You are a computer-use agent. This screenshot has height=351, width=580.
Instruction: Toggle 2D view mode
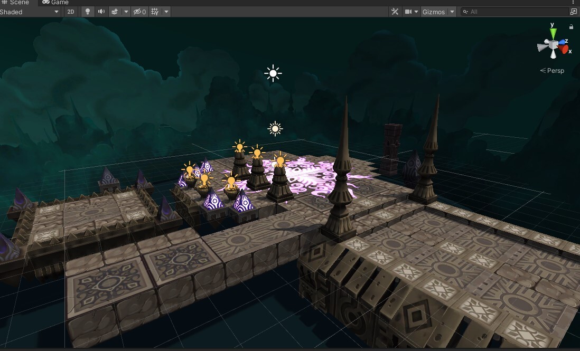click(x=71, y=12)
